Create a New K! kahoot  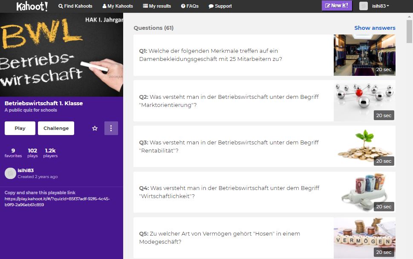click(x=337, y=6)
